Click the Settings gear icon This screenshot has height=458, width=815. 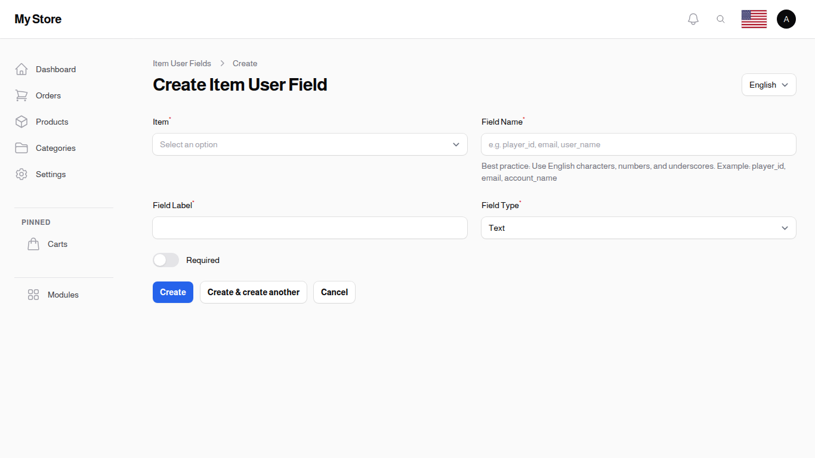tap(21, 174)
